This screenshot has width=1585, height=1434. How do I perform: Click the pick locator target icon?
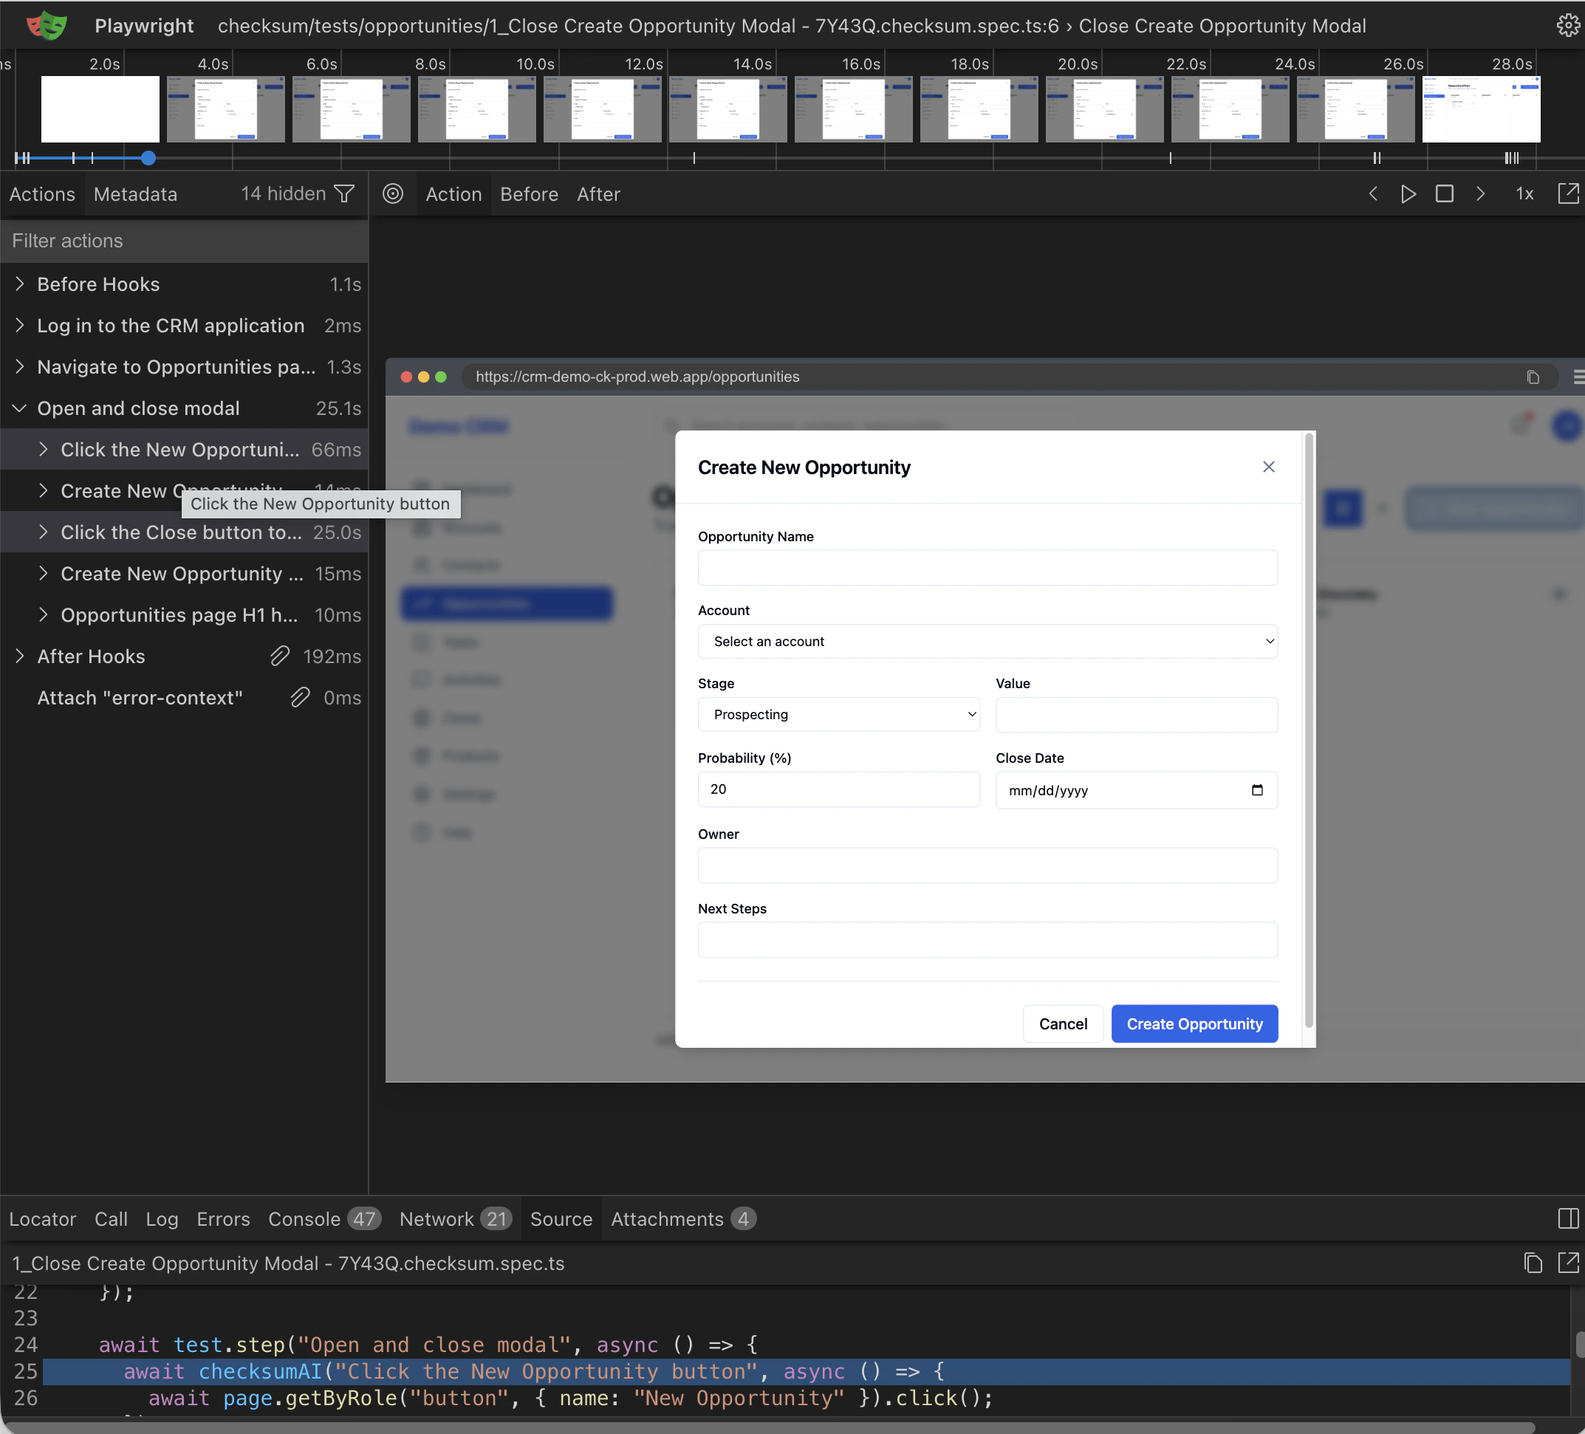coord(393,193)
